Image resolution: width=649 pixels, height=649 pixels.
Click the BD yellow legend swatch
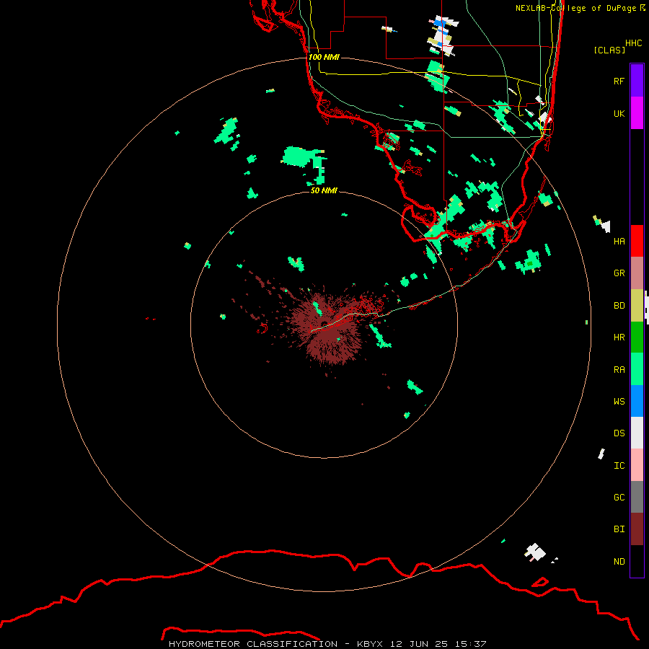click(637, 306)
